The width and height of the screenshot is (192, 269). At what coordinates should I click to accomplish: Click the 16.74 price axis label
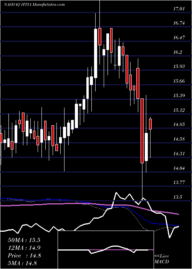point(179,23)
